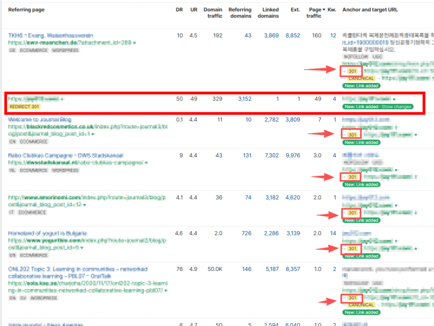Click 301 badge in ewv-muenchen.de row
This screenshot has height=326, width=434.
(x=352, y=71)
